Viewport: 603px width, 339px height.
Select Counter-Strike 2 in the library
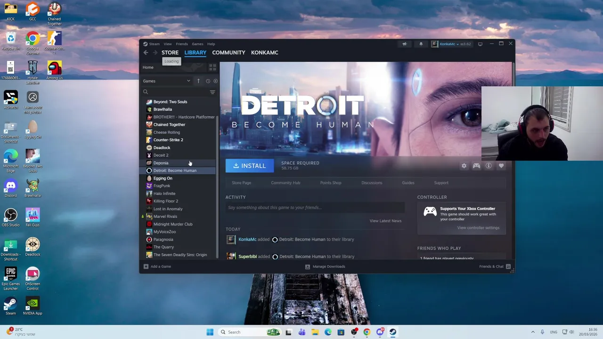point(168,140)
